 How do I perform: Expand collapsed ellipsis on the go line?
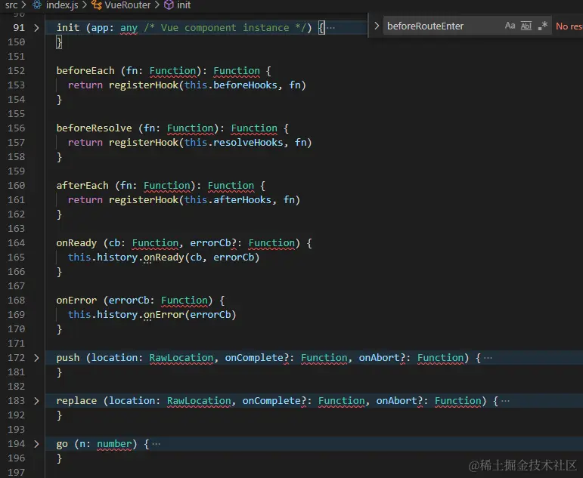tap(157, 444)
